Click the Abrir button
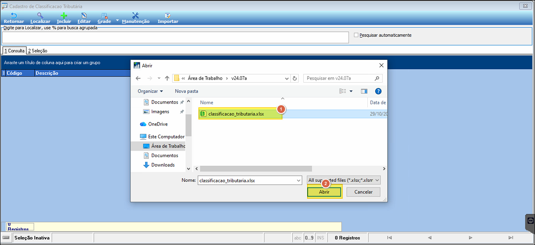 [x=324, y=192]
